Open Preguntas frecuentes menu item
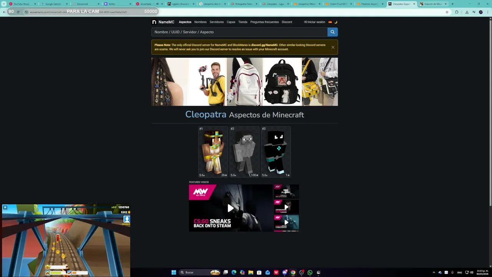The width and height of the screenshot is (492, 277). 264,22
